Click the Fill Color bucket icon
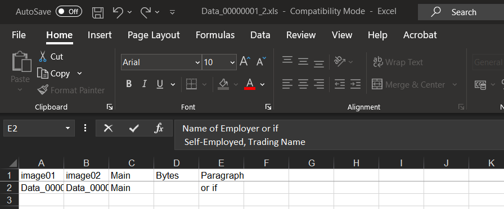Viewport: 504px width, 209px height. coord(223,84)
